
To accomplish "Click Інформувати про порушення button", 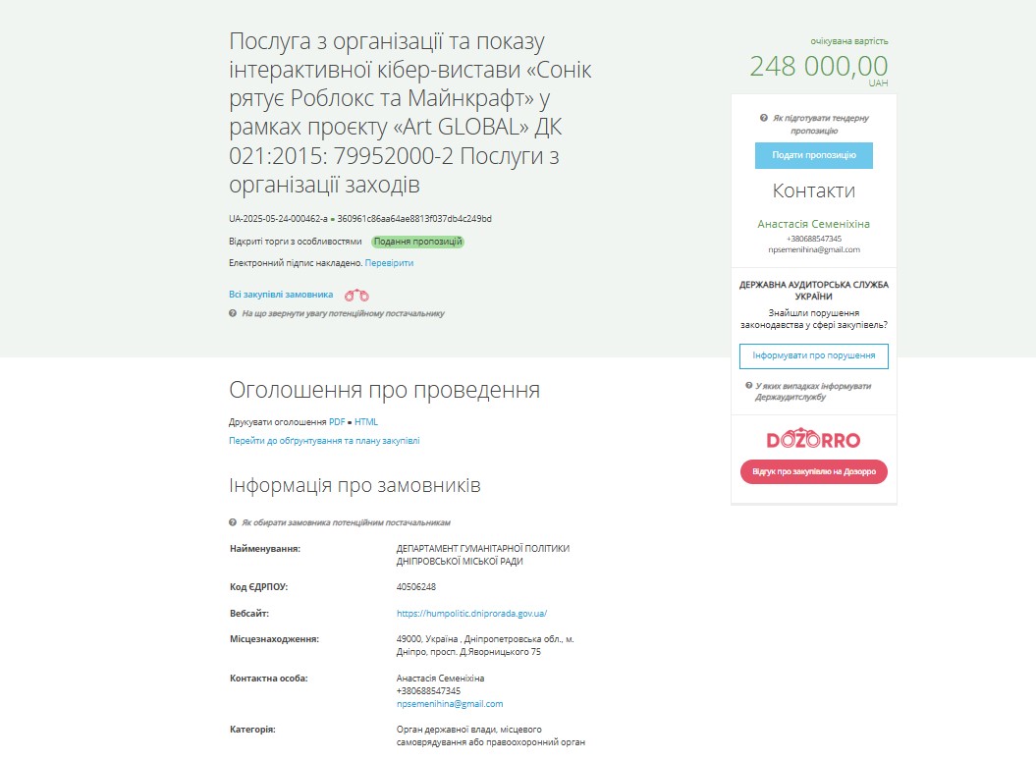I will point(814,355).
